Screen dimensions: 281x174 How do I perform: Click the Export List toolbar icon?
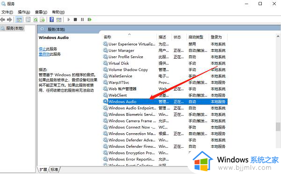point(43,20)
